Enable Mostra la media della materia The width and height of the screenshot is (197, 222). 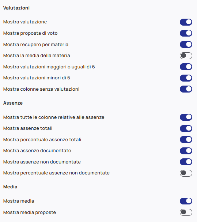186,56
